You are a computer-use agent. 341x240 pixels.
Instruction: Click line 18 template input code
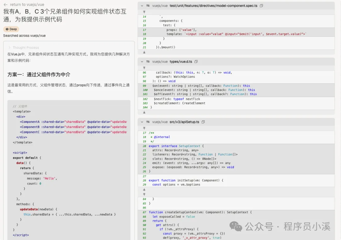coord(236,34)
